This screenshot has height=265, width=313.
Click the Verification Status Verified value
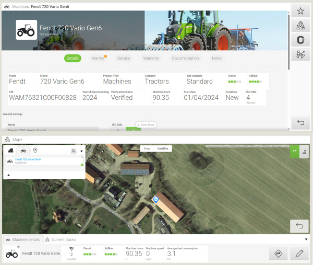click(122, 98)
